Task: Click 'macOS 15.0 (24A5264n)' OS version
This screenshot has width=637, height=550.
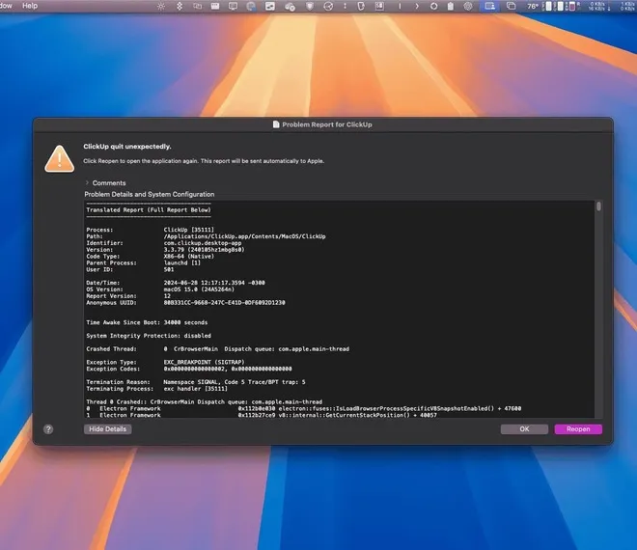Action: [x=199, y=289]
